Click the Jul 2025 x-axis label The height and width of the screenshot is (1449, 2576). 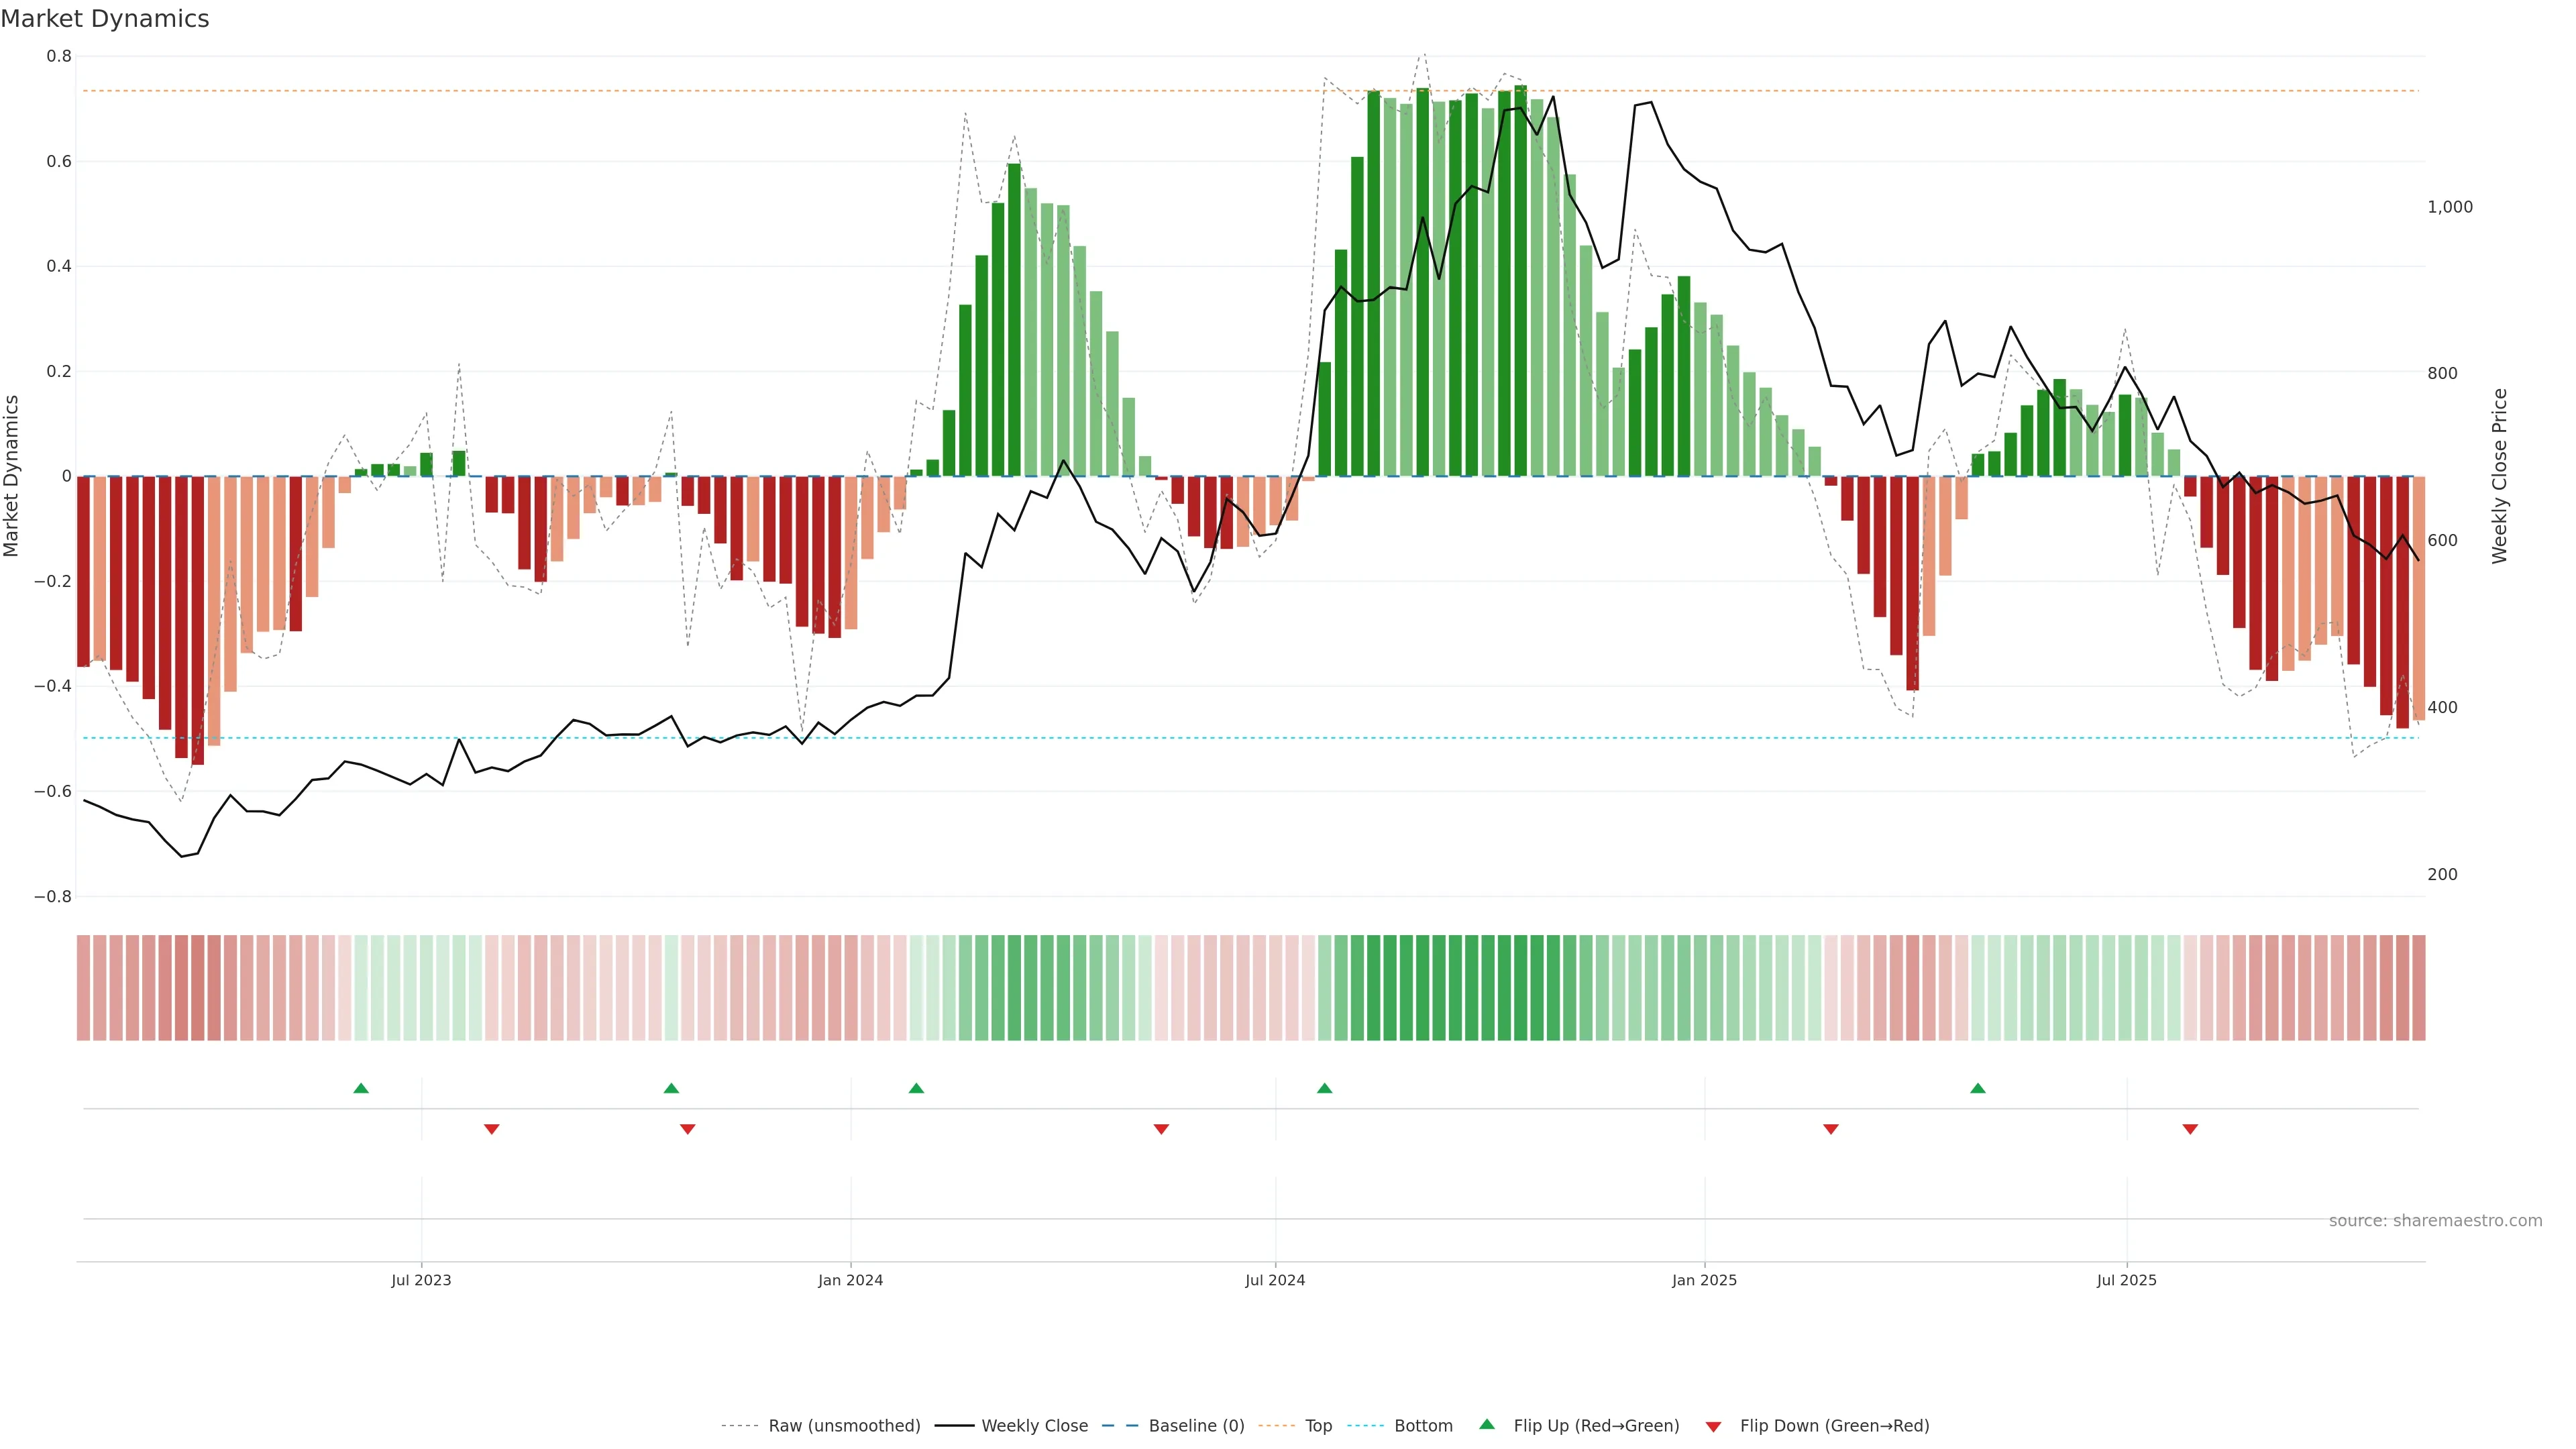tap(2126, 1280)
